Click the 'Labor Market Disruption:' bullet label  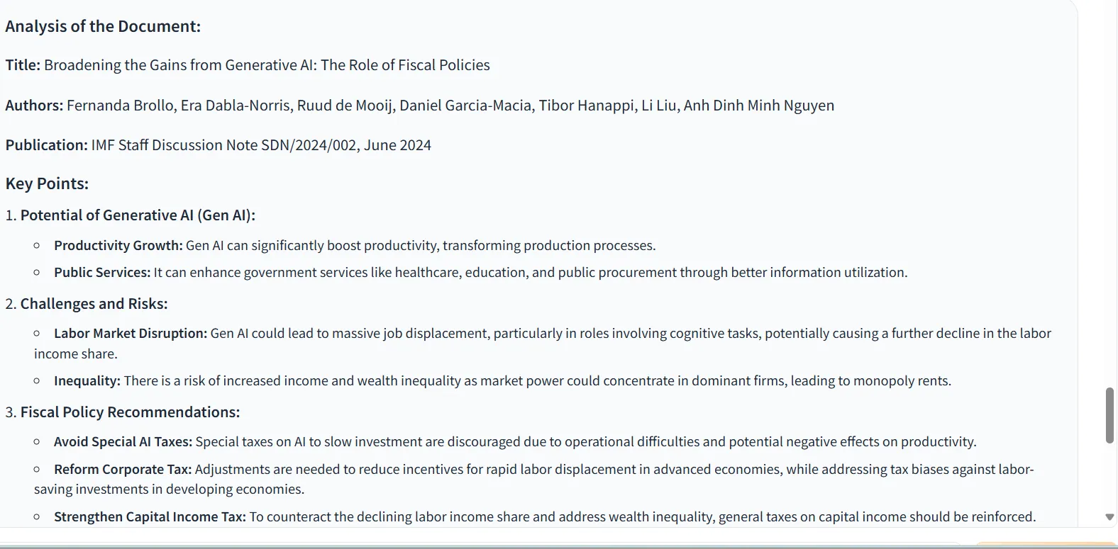[x=131, y=334]
